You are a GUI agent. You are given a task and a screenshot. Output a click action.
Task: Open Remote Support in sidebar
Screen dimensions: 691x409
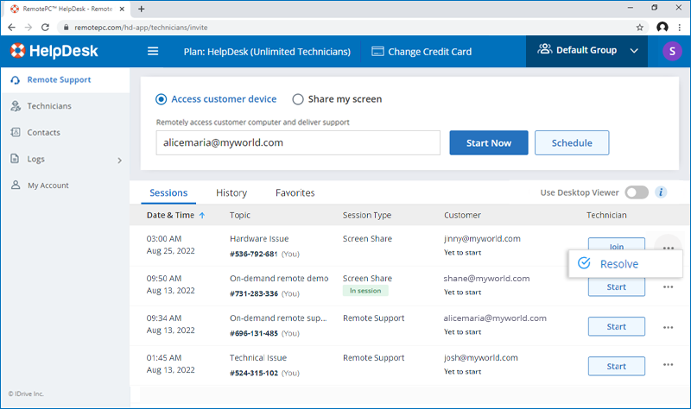point(59,80)
